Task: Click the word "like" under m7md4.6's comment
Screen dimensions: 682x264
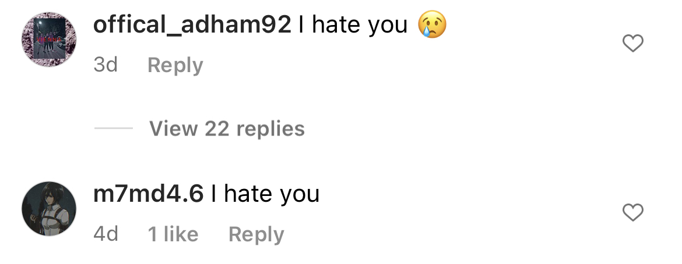Action: pos(181,234)
